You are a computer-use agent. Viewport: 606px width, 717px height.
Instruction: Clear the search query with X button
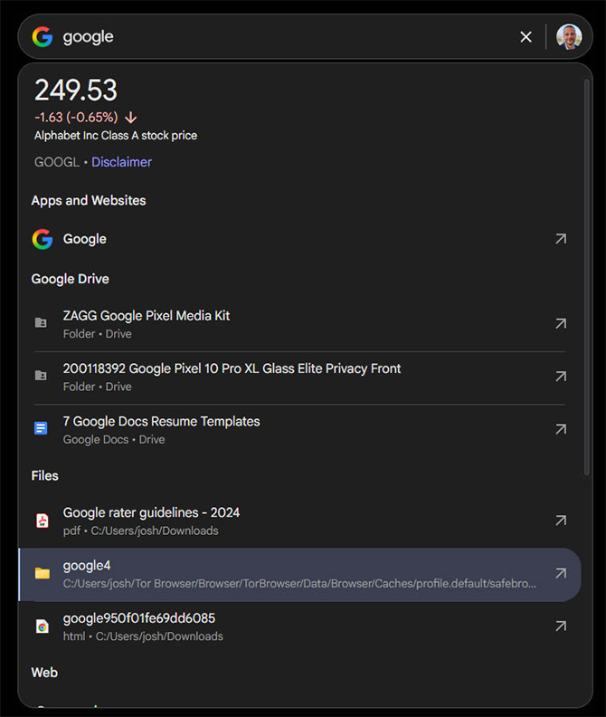click(526, 37)
